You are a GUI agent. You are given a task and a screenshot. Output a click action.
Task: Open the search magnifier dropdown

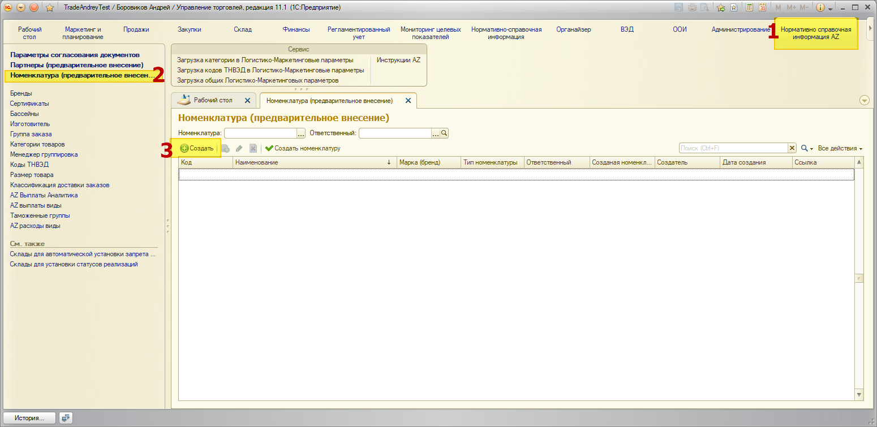(x=807, y=148)
